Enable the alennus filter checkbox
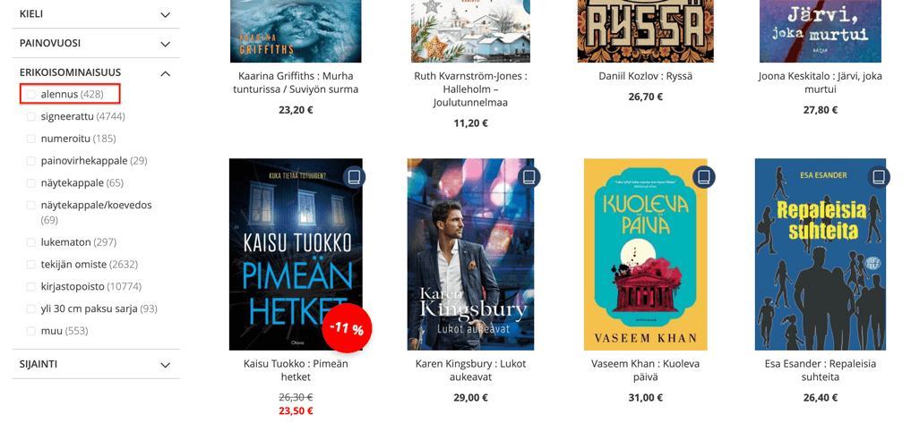This screenshot has width=911, height=431. pyautogui.click(x=31, y=94)
